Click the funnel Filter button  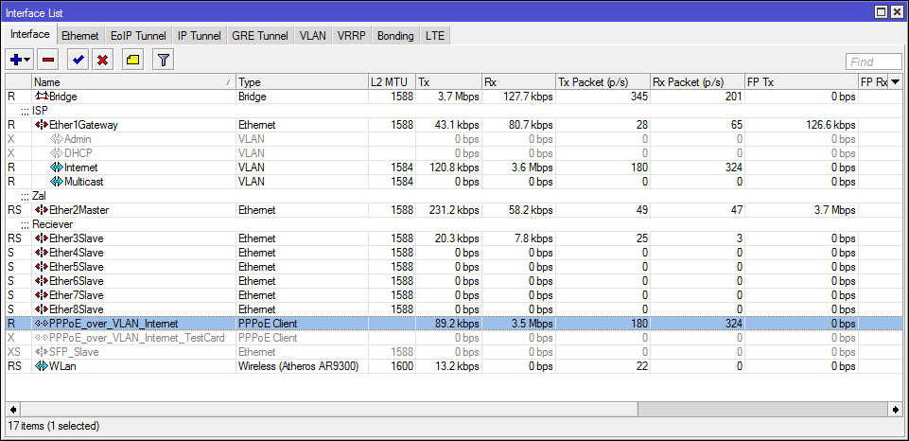coord(164,60)
